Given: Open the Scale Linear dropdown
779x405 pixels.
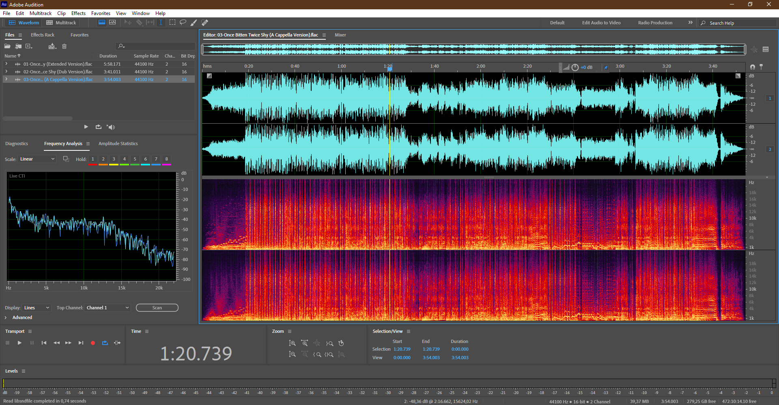Looking at the screenshot, I should 37,159.
